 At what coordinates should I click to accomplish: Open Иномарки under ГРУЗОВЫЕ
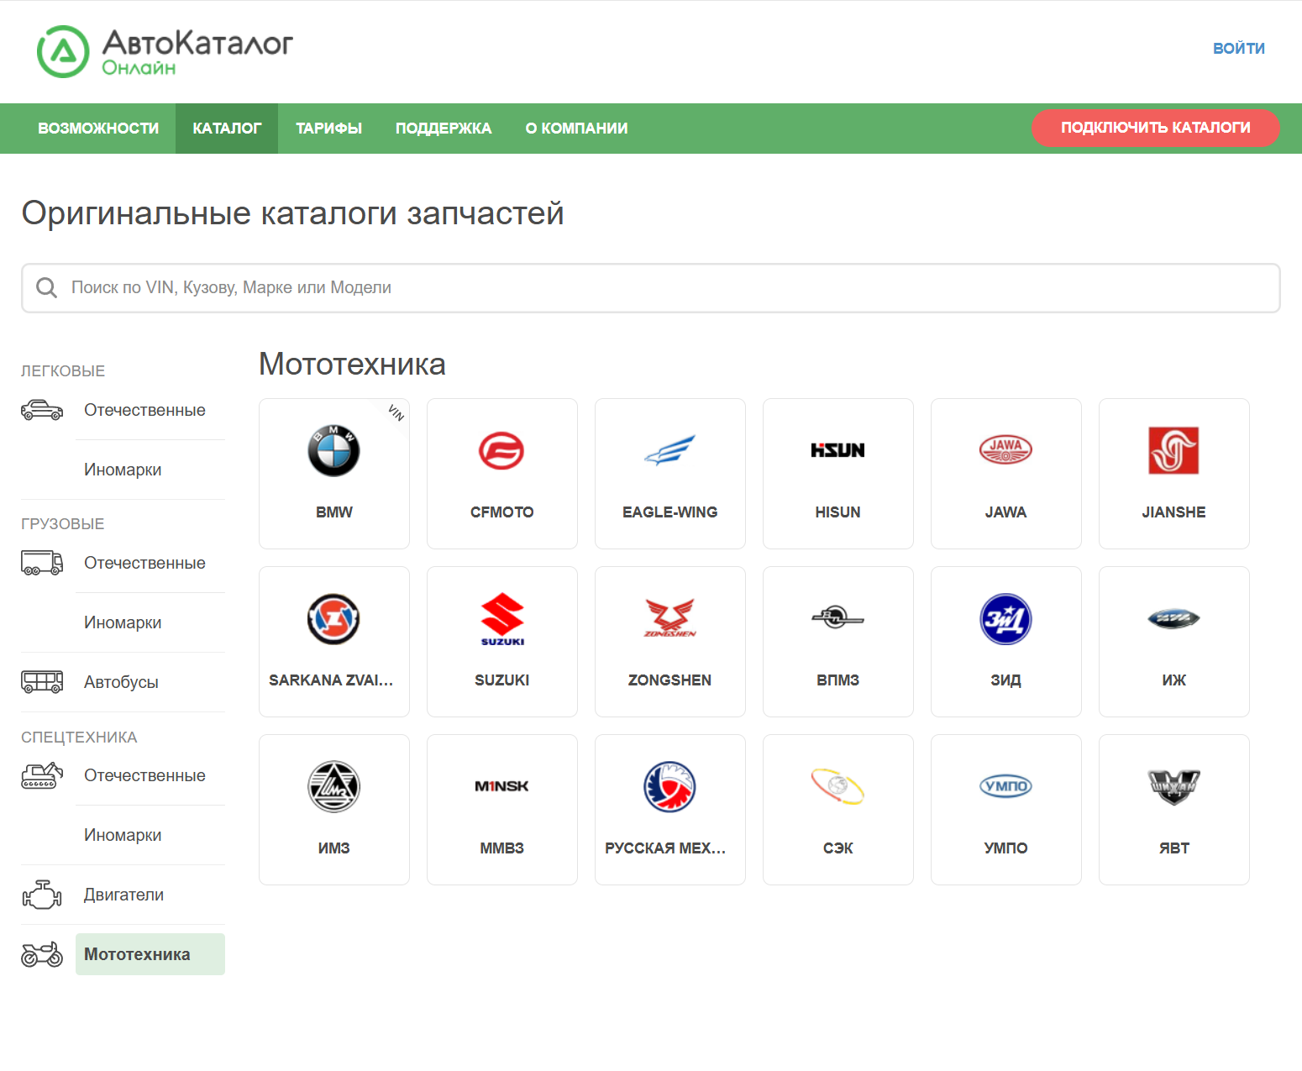pyautogui.click(x=123, y=622)
